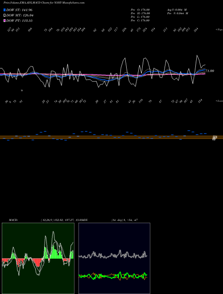Click the '244' top value label
The image size is (223, 294).
click(196, 30)
